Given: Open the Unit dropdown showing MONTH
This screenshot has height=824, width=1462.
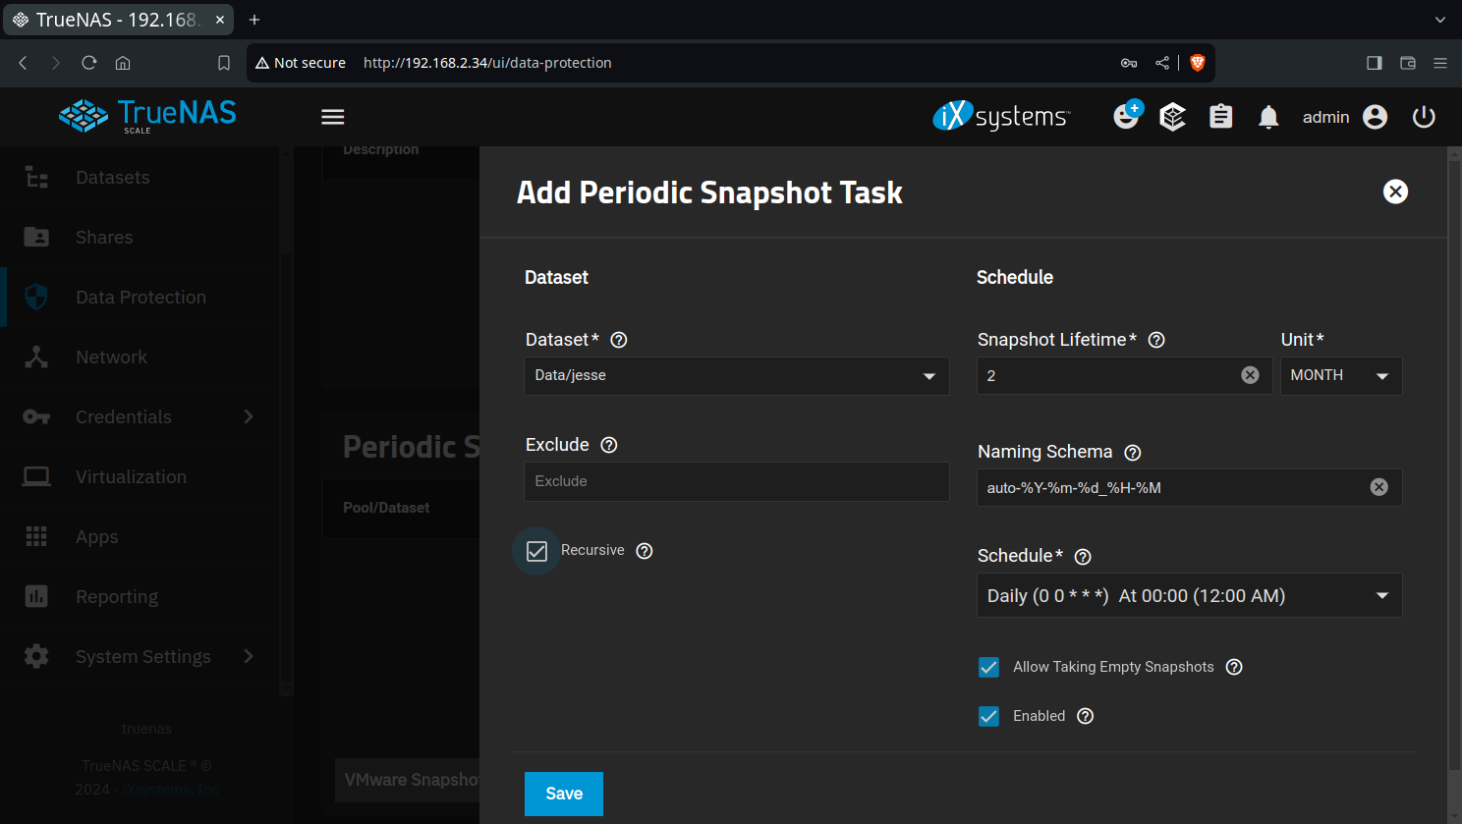Looking at the screenshot, I should [x=1341, y=376].
